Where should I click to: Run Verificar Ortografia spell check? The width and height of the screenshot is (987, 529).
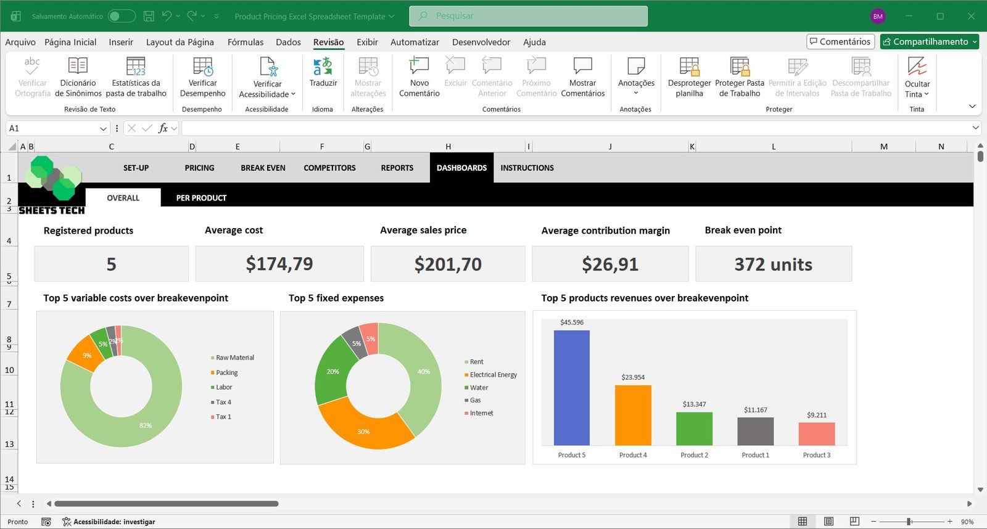click(32, 76)
